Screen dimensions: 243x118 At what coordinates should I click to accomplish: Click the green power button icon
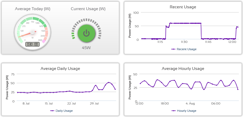(86, 33)
